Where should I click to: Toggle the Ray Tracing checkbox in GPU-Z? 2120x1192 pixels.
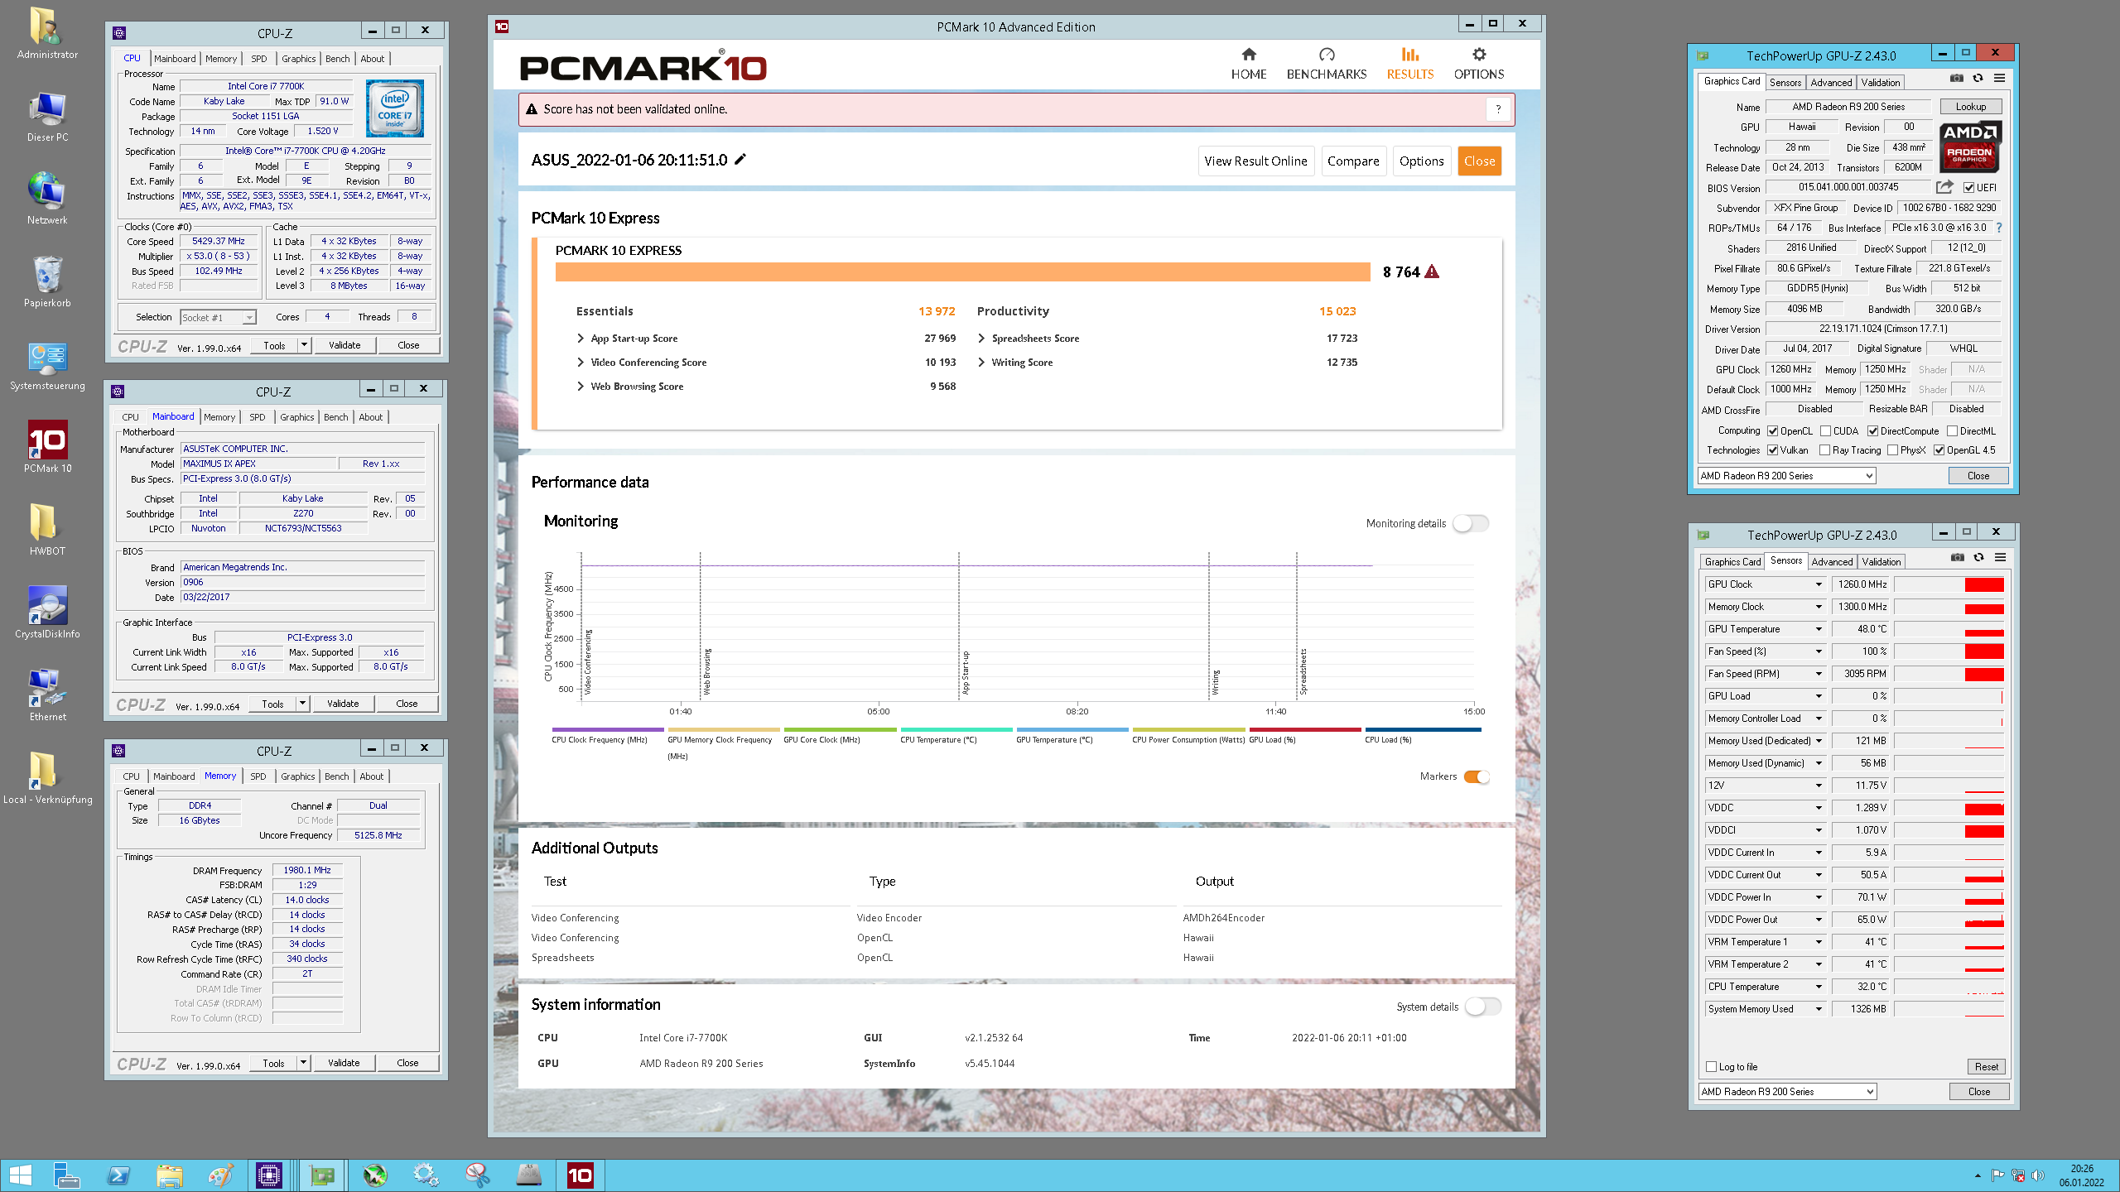pyautogui.click(x=1825, y=450)
